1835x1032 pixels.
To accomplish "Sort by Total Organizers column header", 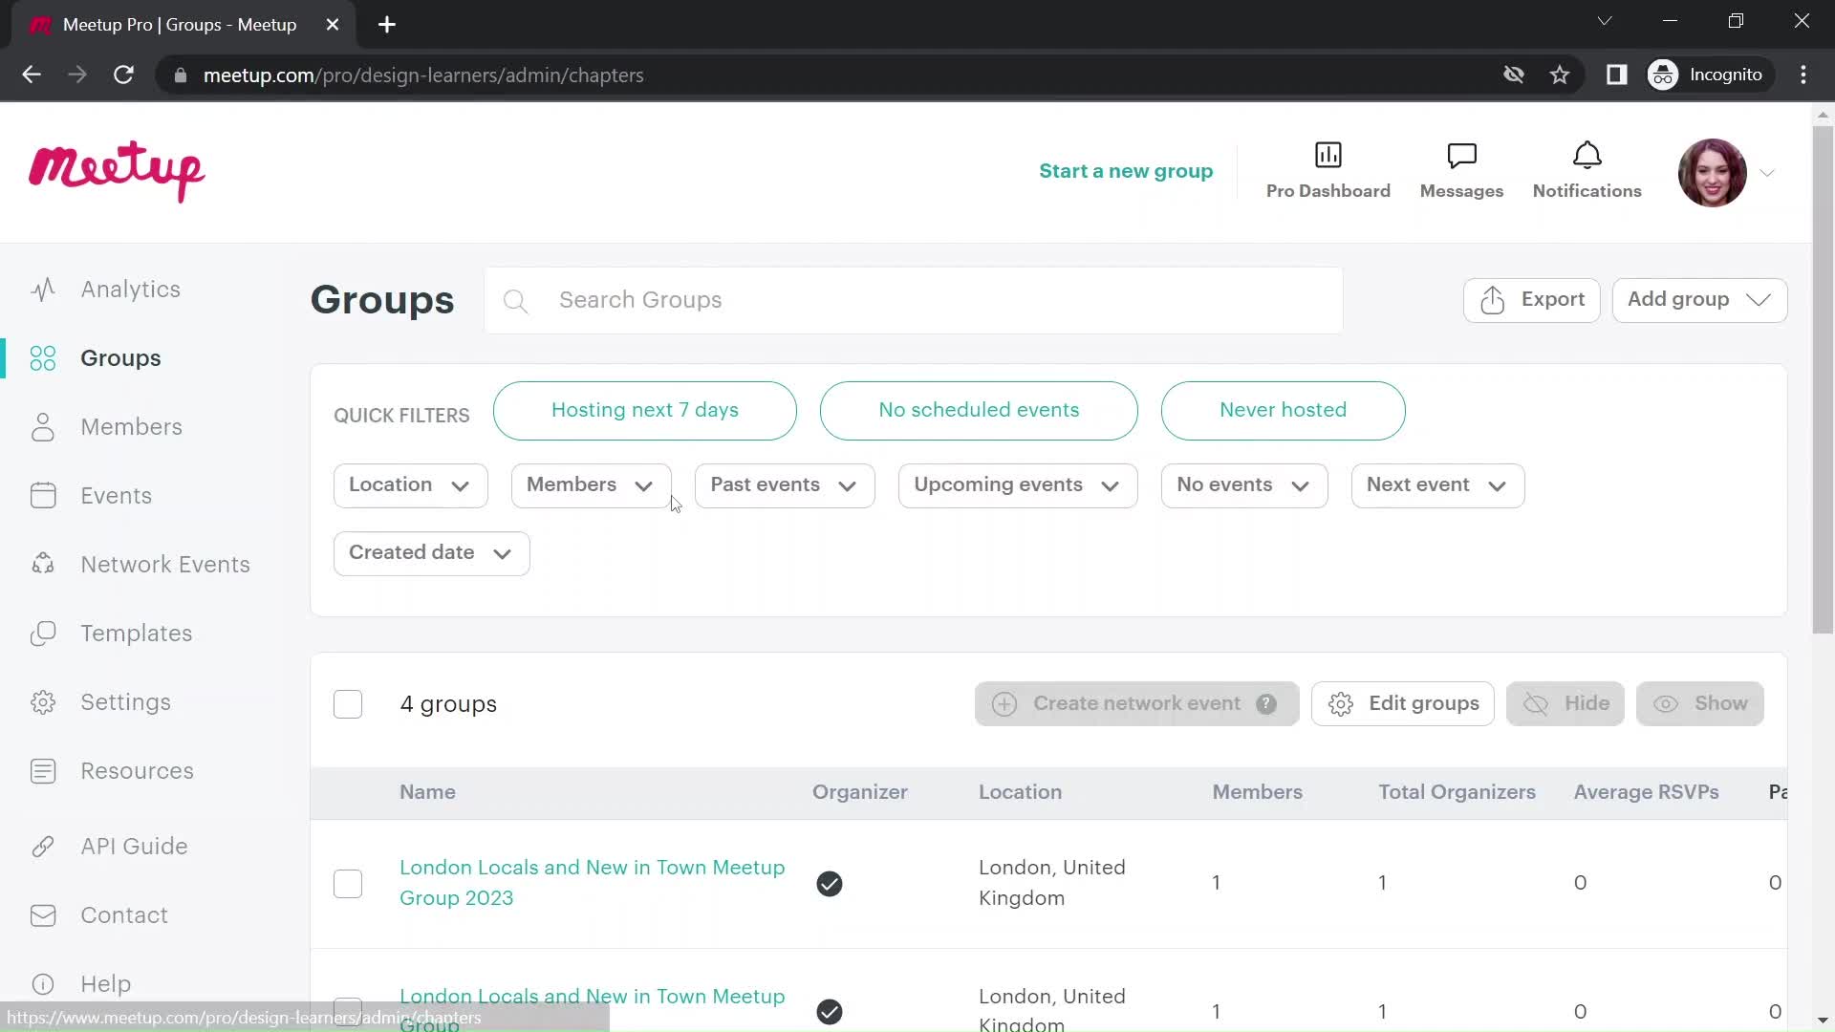I will pyautogui.click(x=1457, y=792).
